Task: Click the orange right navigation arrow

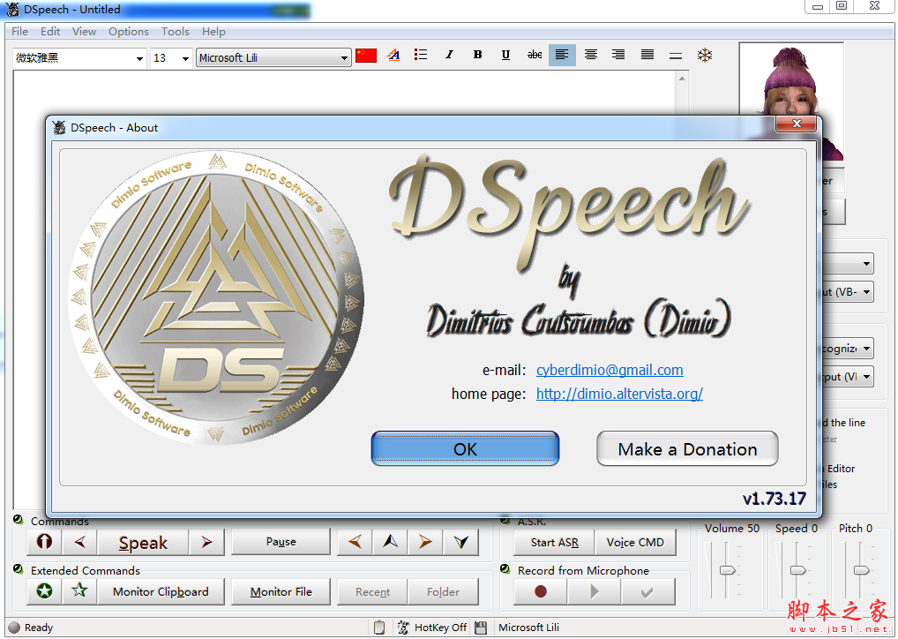Action: pos(425,542)
